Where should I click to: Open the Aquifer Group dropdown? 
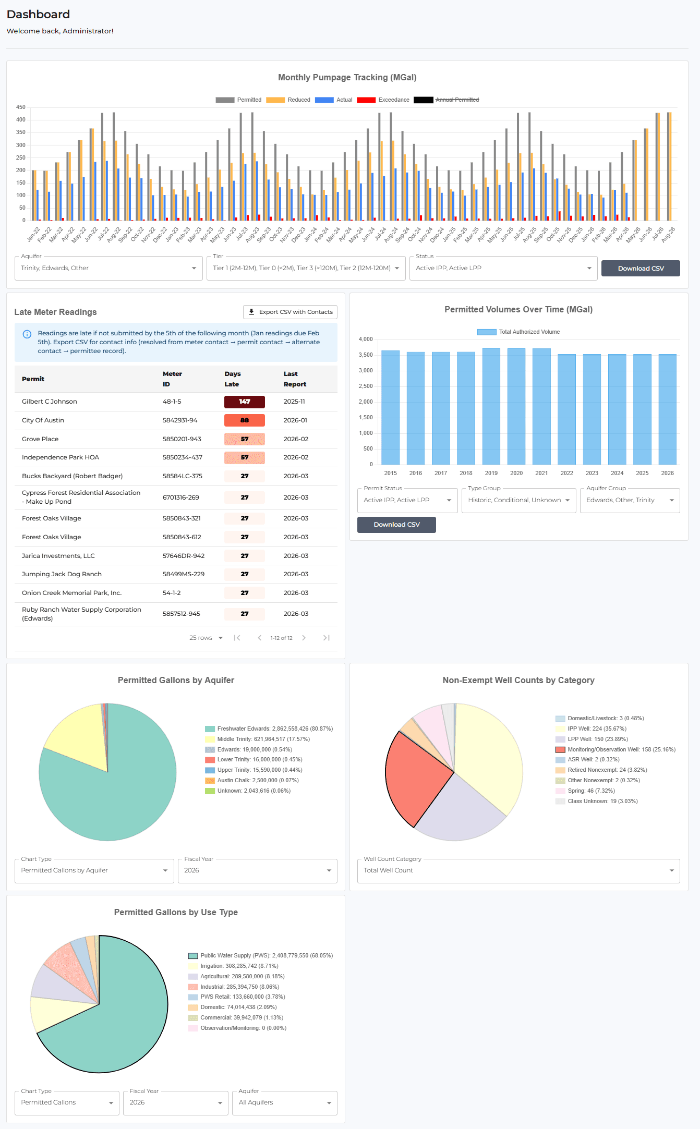630,500
